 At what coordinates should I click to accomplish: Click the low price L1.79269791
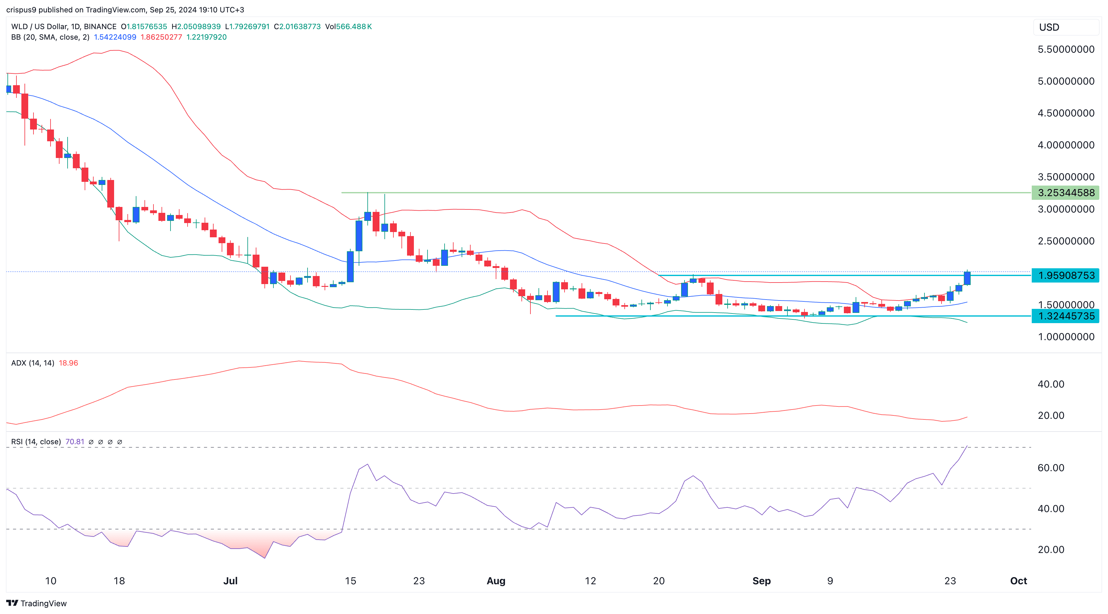(x=247, y=27)
